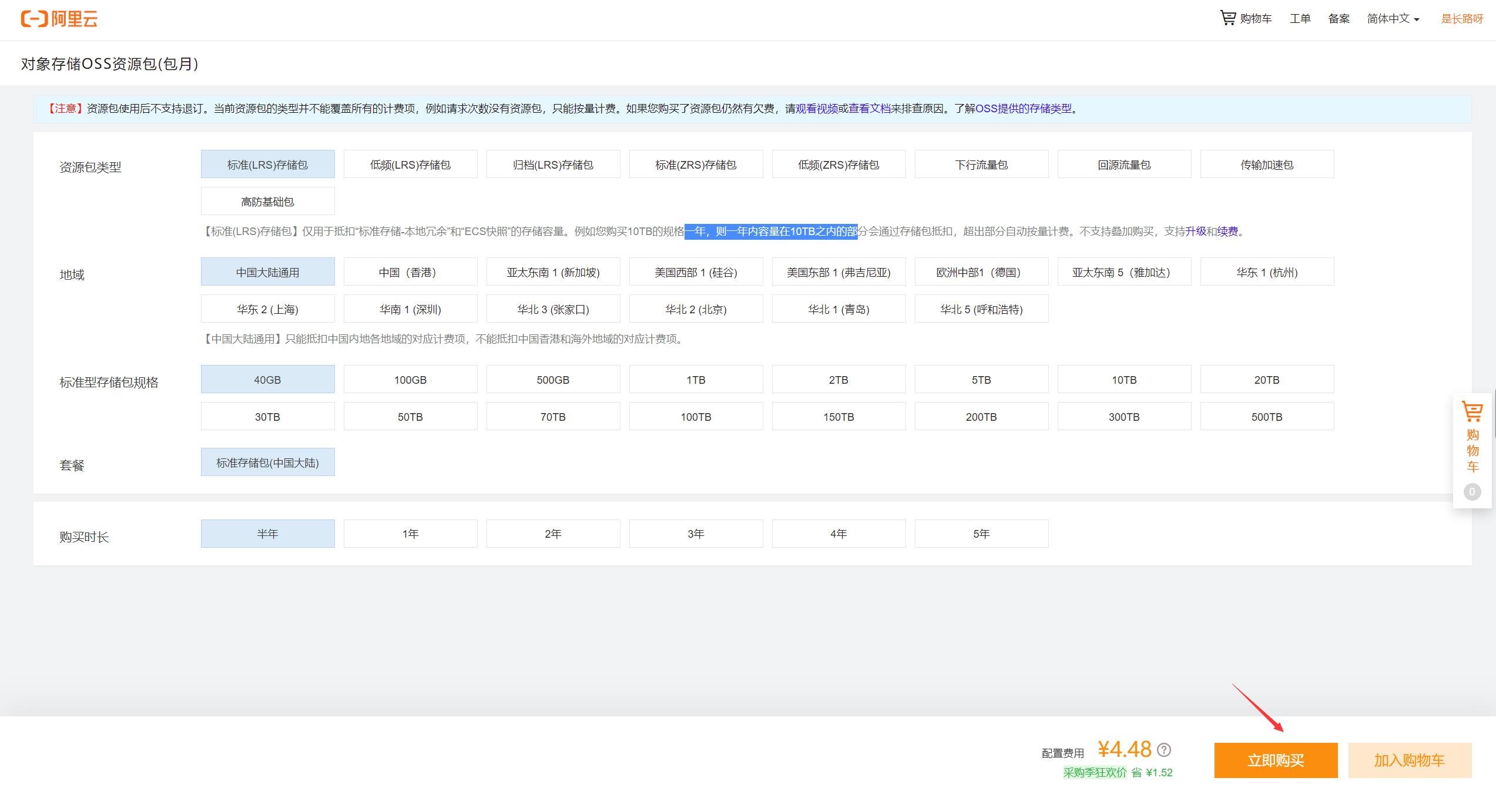The height and width of the screenshot is (791, 1496).
Task: Choose 欧洲中部1（德国）region
Action: point(981,272)
